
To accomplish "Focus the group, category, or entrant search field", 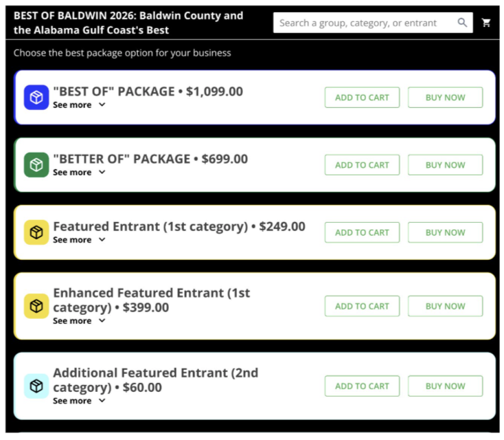I will coord(364,23).
